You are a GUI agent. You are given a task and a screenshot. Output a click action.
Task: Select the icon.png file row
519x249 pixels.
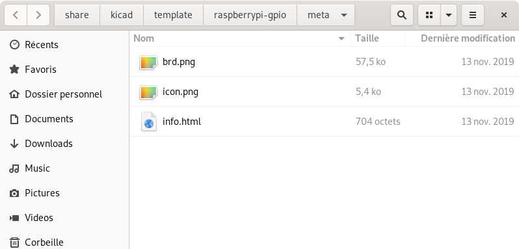click(x=324, y=92)
